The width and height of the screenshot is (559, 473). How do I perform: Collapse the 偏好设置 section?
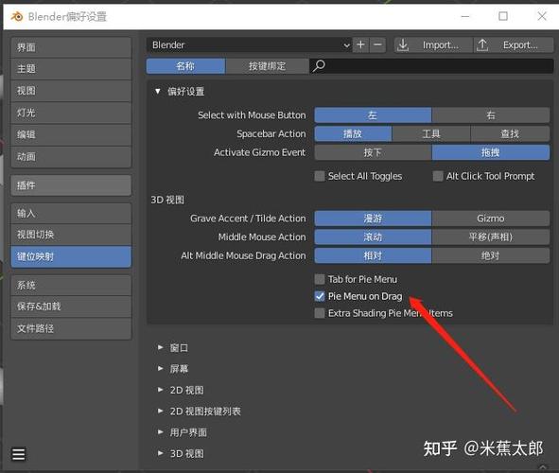[158, 91]
